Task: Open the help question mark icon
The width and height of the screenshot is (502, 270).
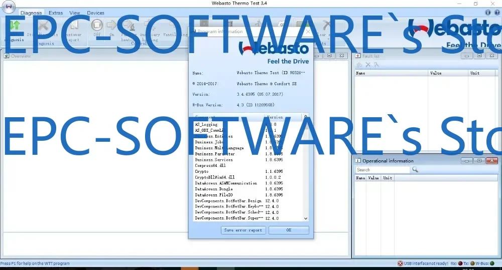Action: (x=497, y=13)
